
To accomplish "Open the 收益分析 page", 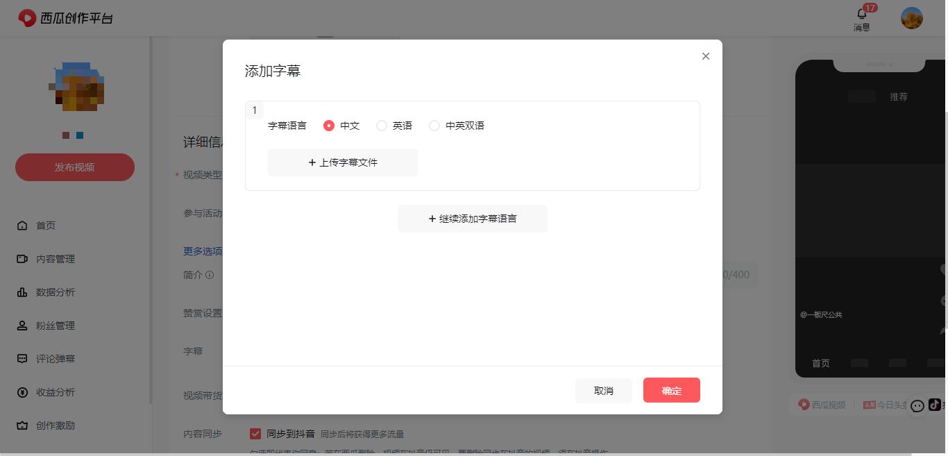I will [x=56, y=392].
